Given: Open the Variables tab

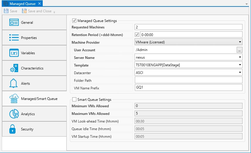Looking at the screenshot, I should (35, 53).
